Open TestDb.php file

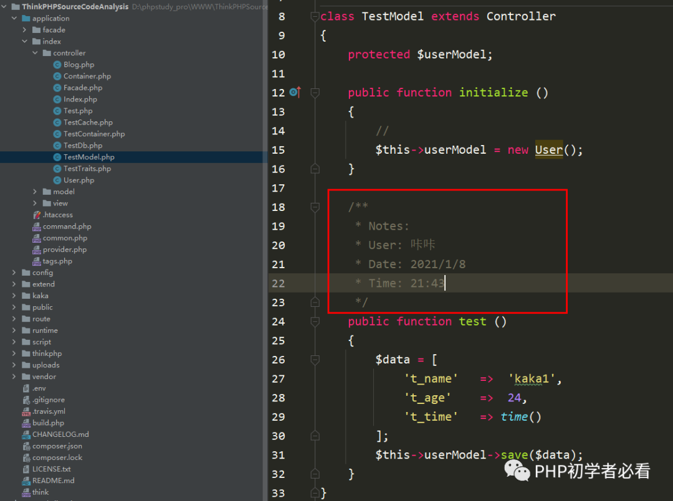pyautogui.click(x=83, y=146)
